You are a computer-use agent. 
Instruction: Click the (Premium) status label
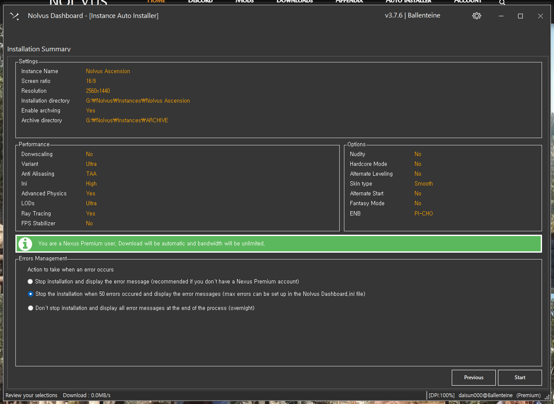pos(528,395)
